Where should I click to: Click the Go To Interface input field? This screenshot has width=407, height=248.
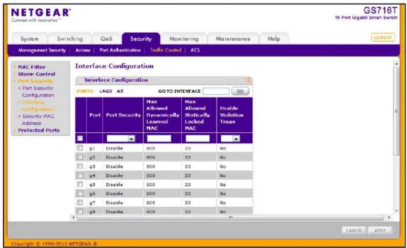click(x=216, y=91)
